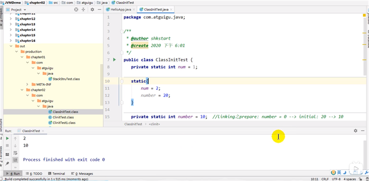Click the down stack trace arrow
Screen dimensions: 369x181
pos(15,146)
